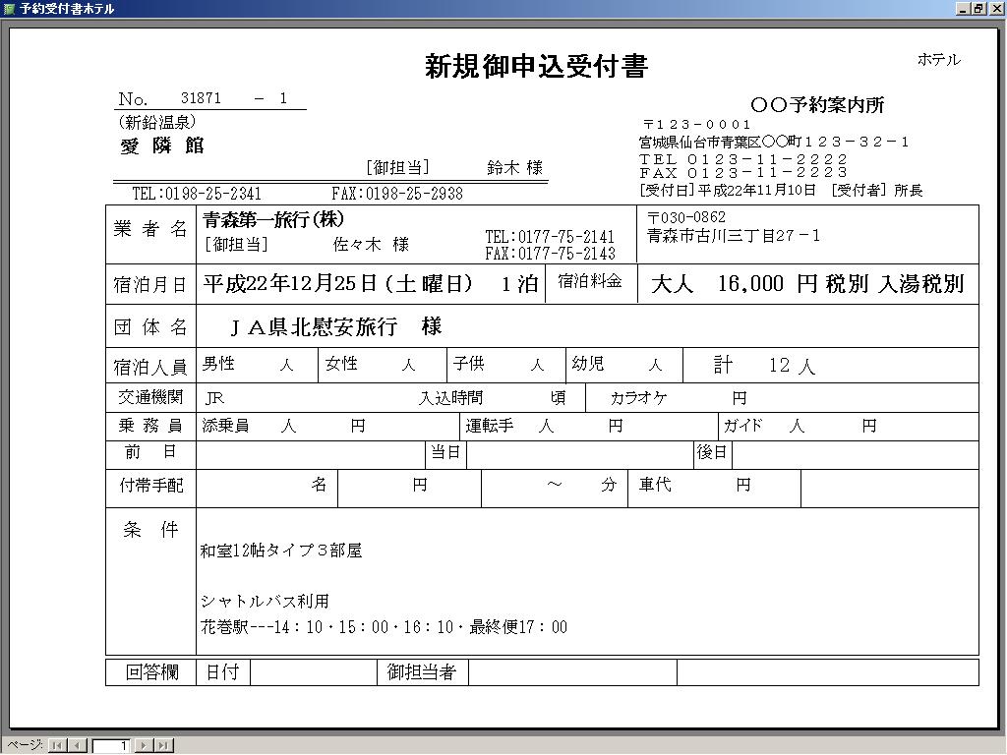Click the heading 新規御申込受付書
Viewport: 1007px width, 755px height.
click(x=536, y=66)
